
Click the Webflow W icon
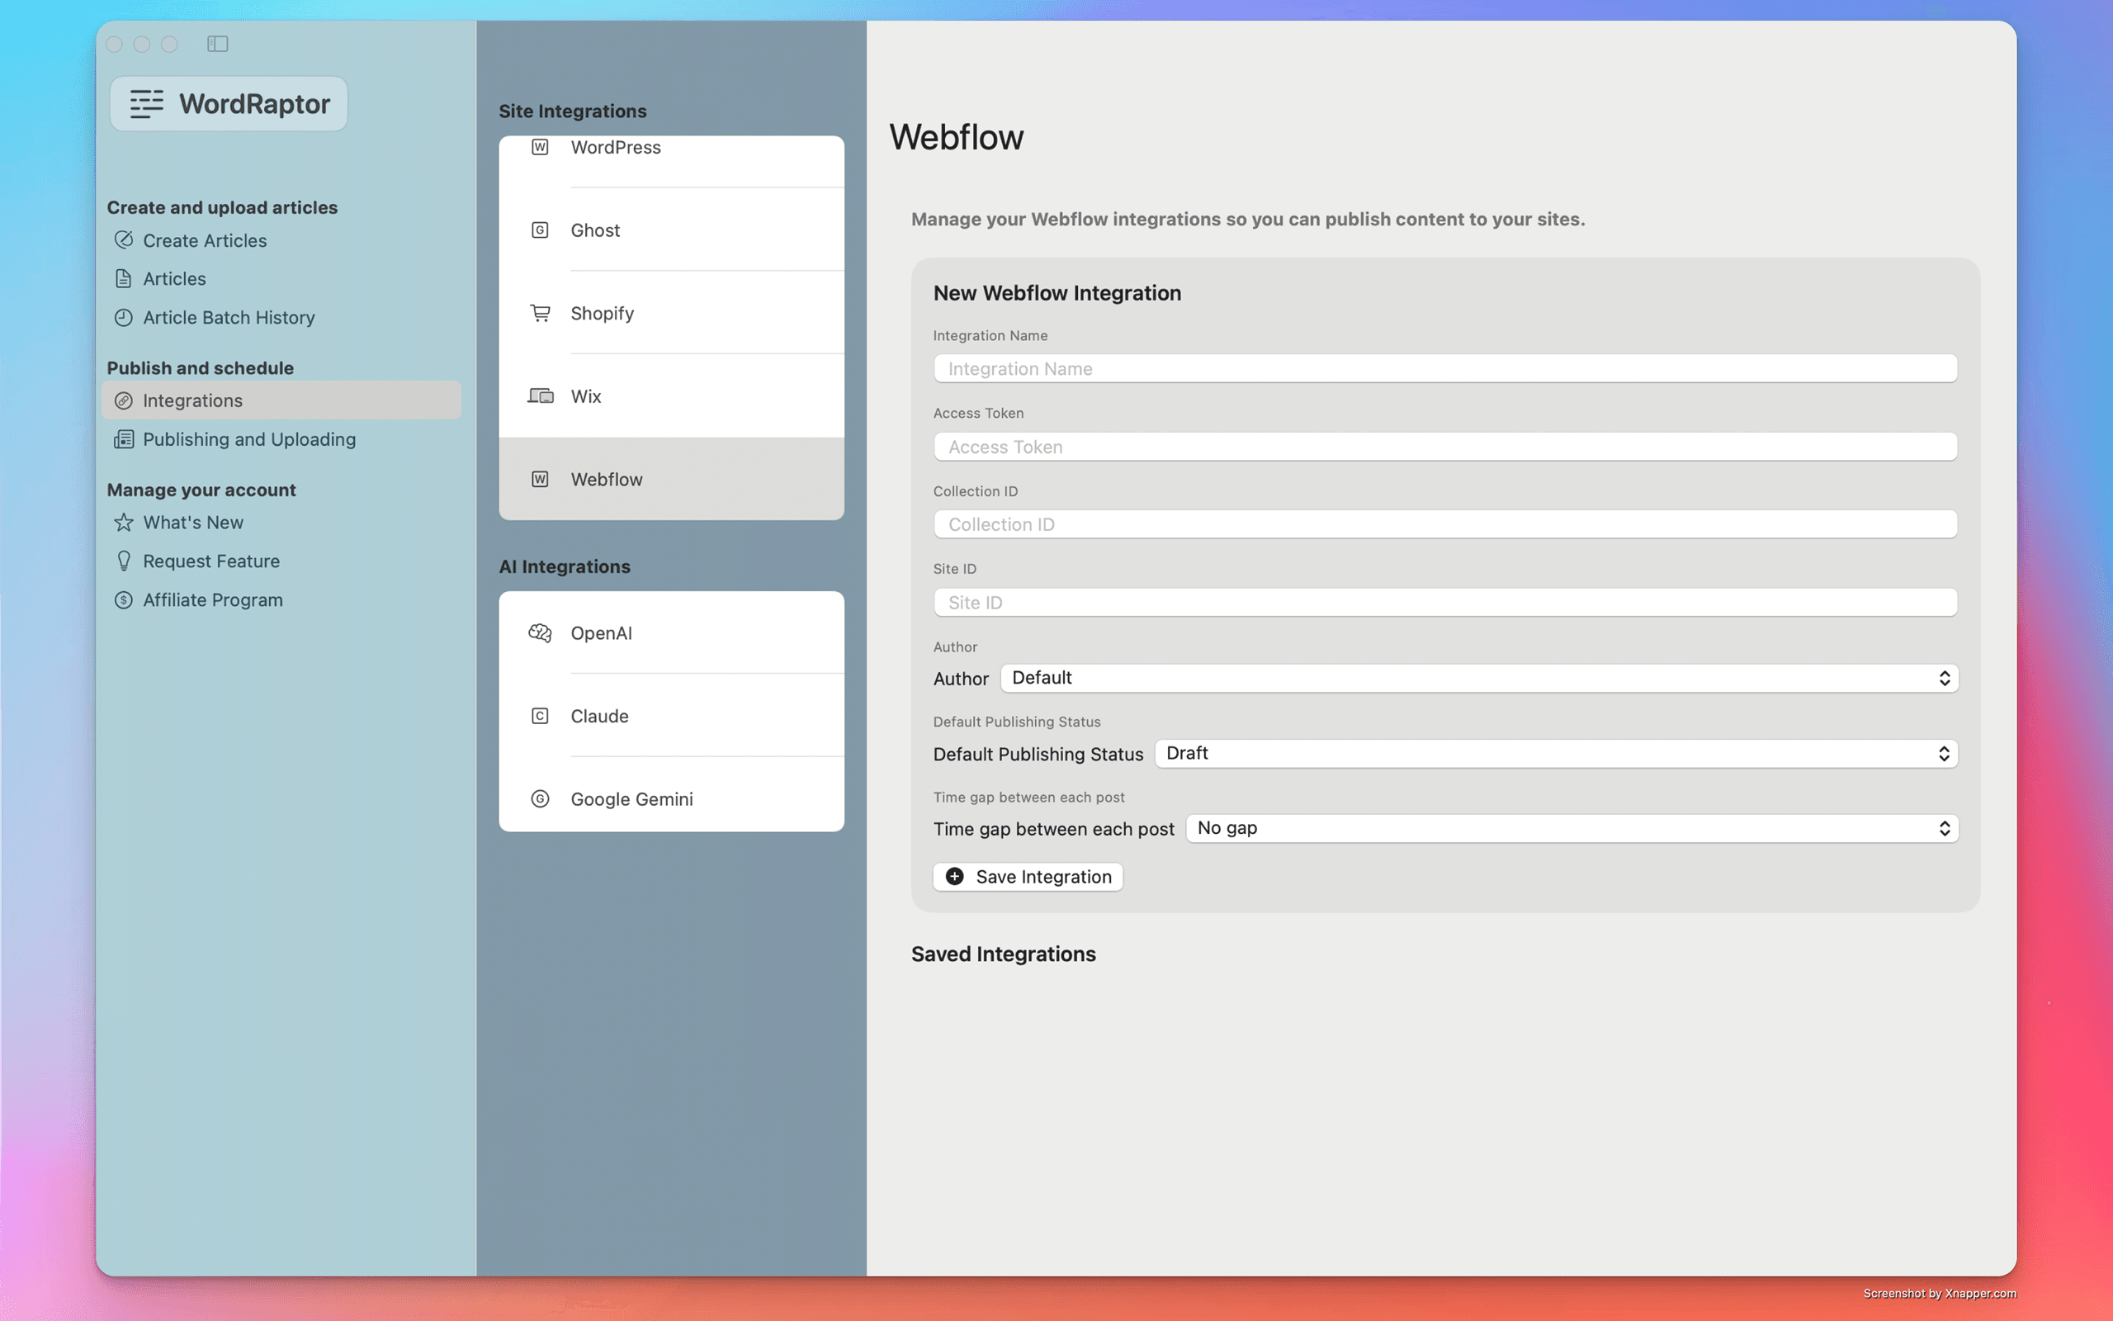tap(541, 479)
